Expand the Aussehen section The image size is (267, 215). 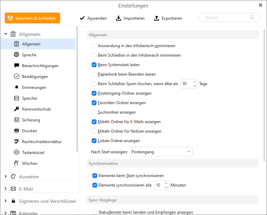[x=6, y=176]
